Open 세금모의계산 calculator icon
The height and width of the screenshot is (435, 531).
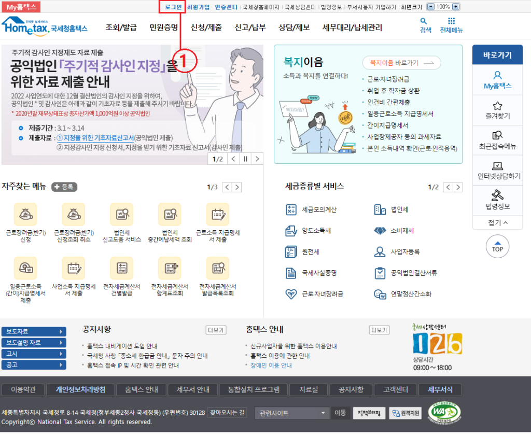(291, 210)
